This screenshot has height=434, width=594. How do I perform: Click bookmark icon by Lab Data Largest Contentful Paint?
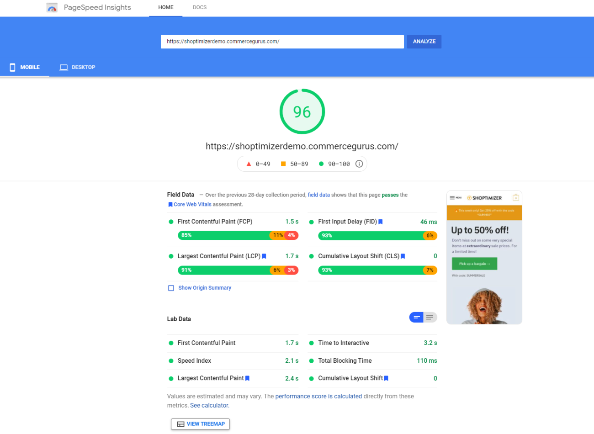[248, 378]
